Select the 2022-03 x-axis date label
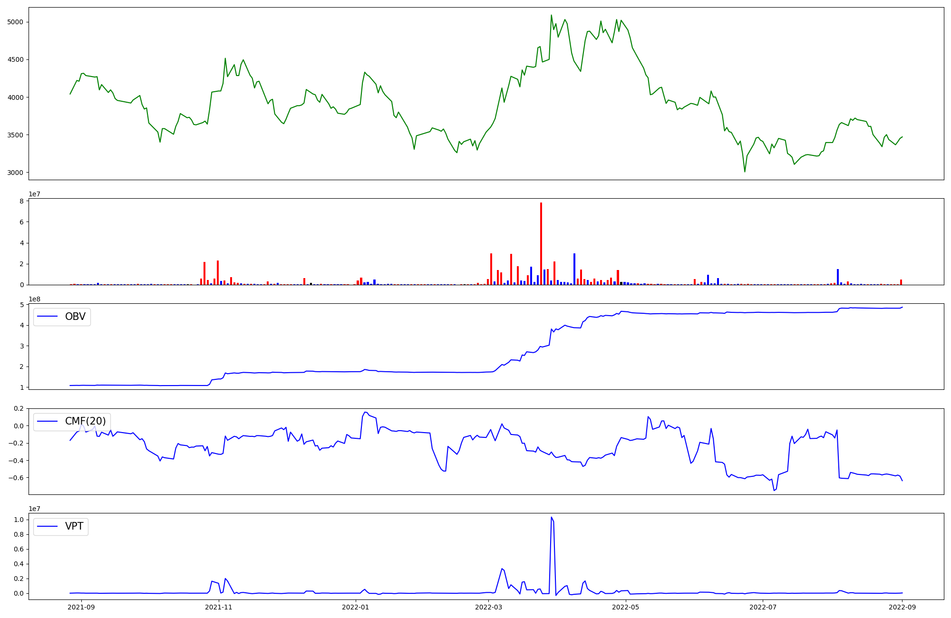951x618 pixels. [x=489, y=607]
